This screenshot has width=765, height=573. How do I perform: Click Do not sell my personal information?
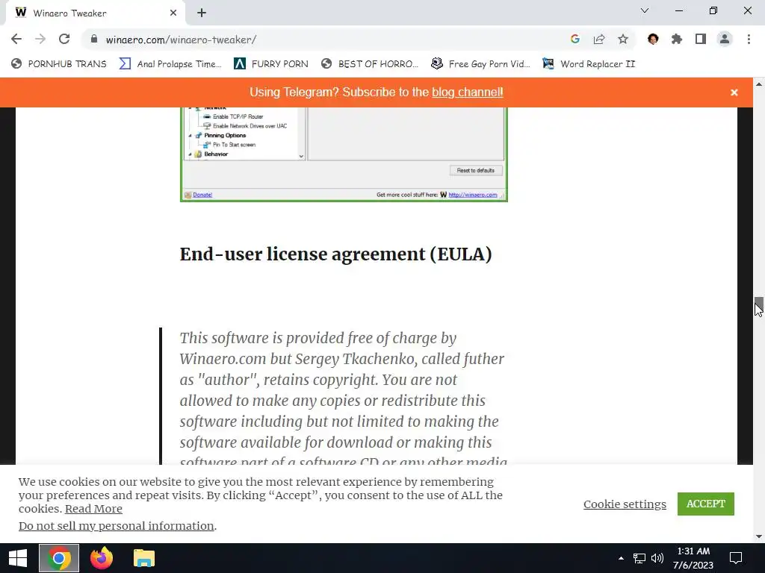[116, 526]
